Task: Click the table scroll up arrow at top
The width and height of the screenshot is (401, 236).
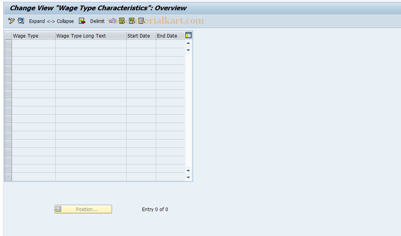Action: pyautogui.click(x=188, y=43)
